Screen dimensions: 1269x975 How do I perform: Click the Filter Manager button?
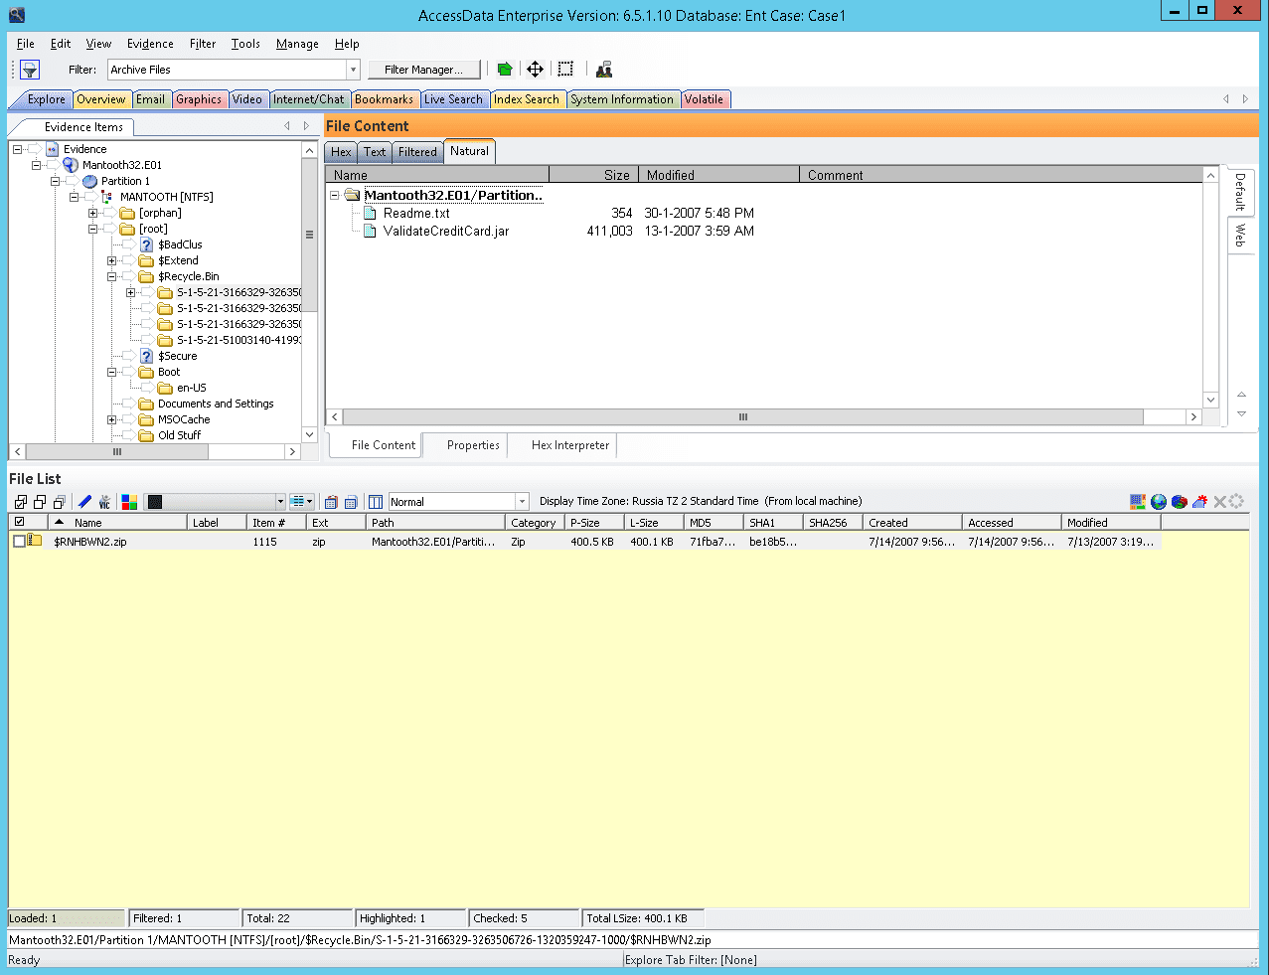coord(423,70)
